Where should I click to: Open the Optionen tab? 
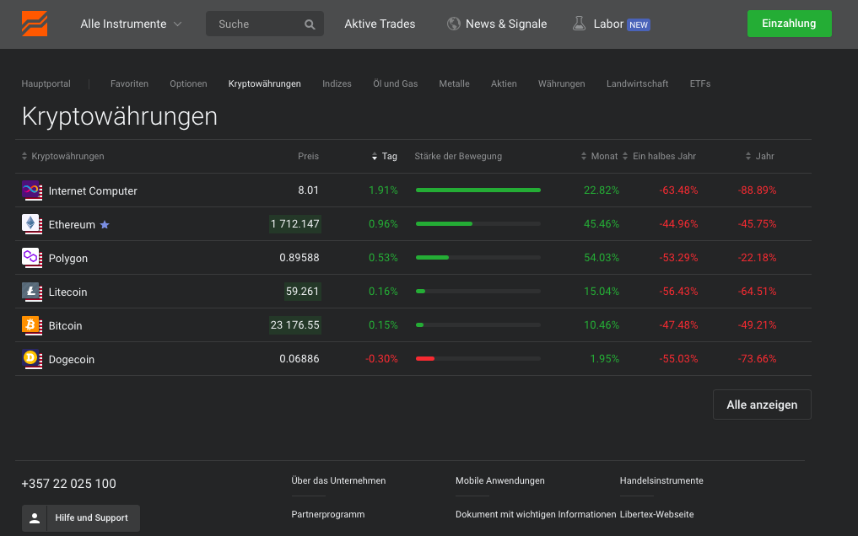188,83
